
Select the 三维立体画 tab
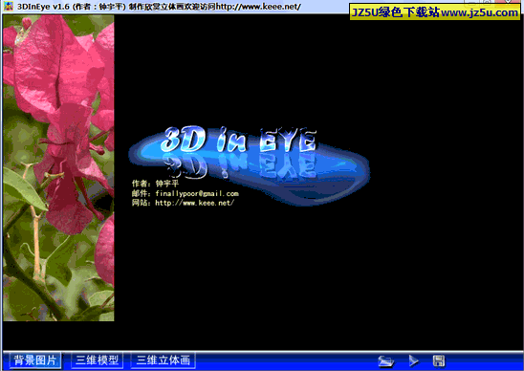(x=164, y=360)
